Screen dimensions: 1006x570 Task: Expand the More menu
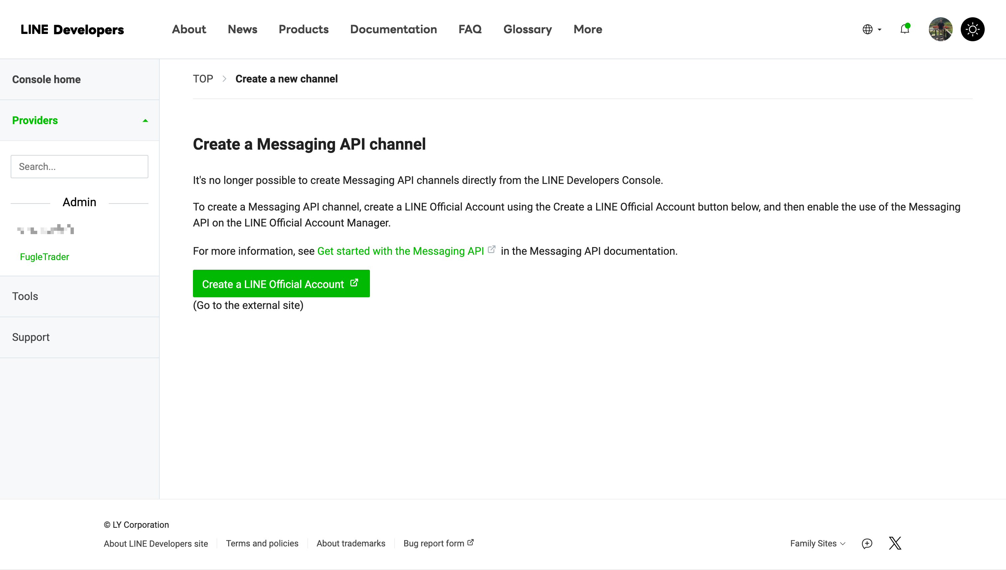588,29
